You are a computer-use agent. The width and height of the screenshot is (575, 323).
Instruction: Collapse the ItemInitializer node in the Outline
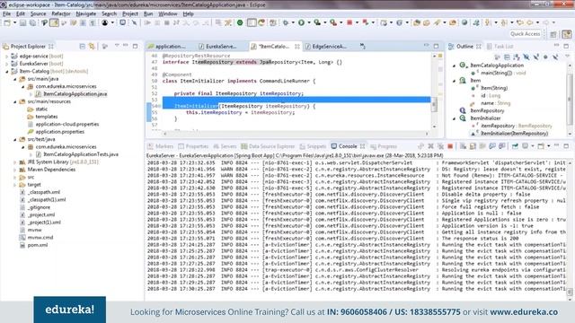(x=454, y=118)
